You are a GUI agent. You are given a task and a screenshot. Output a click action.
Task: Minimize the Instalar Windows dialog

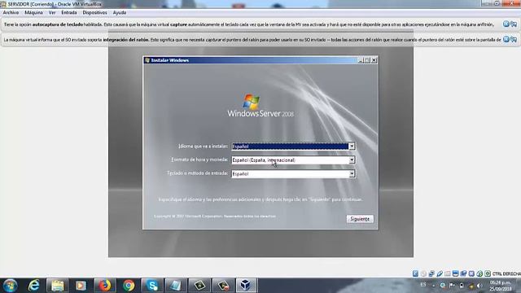pos(361,60)
